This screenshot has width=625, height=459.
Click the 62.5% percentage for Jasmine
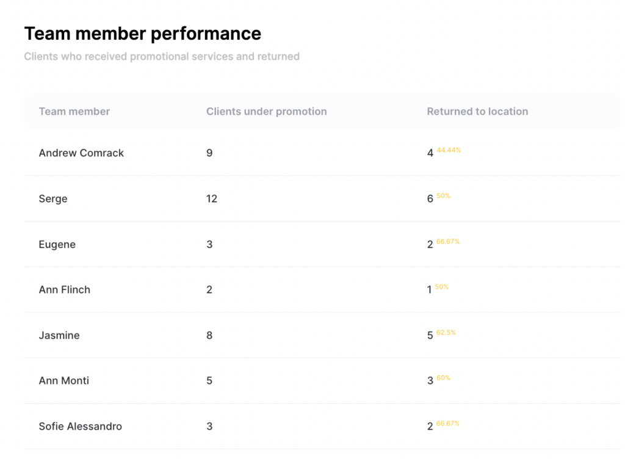coord(446,333)
